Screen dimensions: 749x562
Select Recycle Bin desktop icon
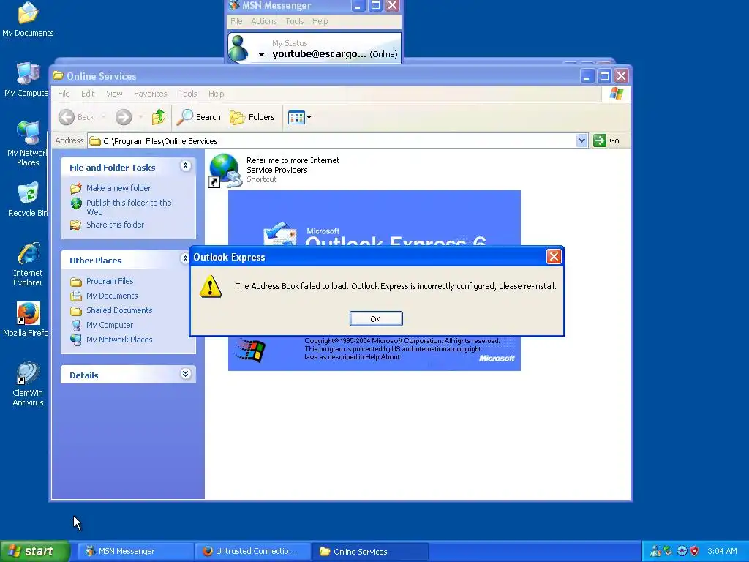pyautogui.click(x=28, y=200)
